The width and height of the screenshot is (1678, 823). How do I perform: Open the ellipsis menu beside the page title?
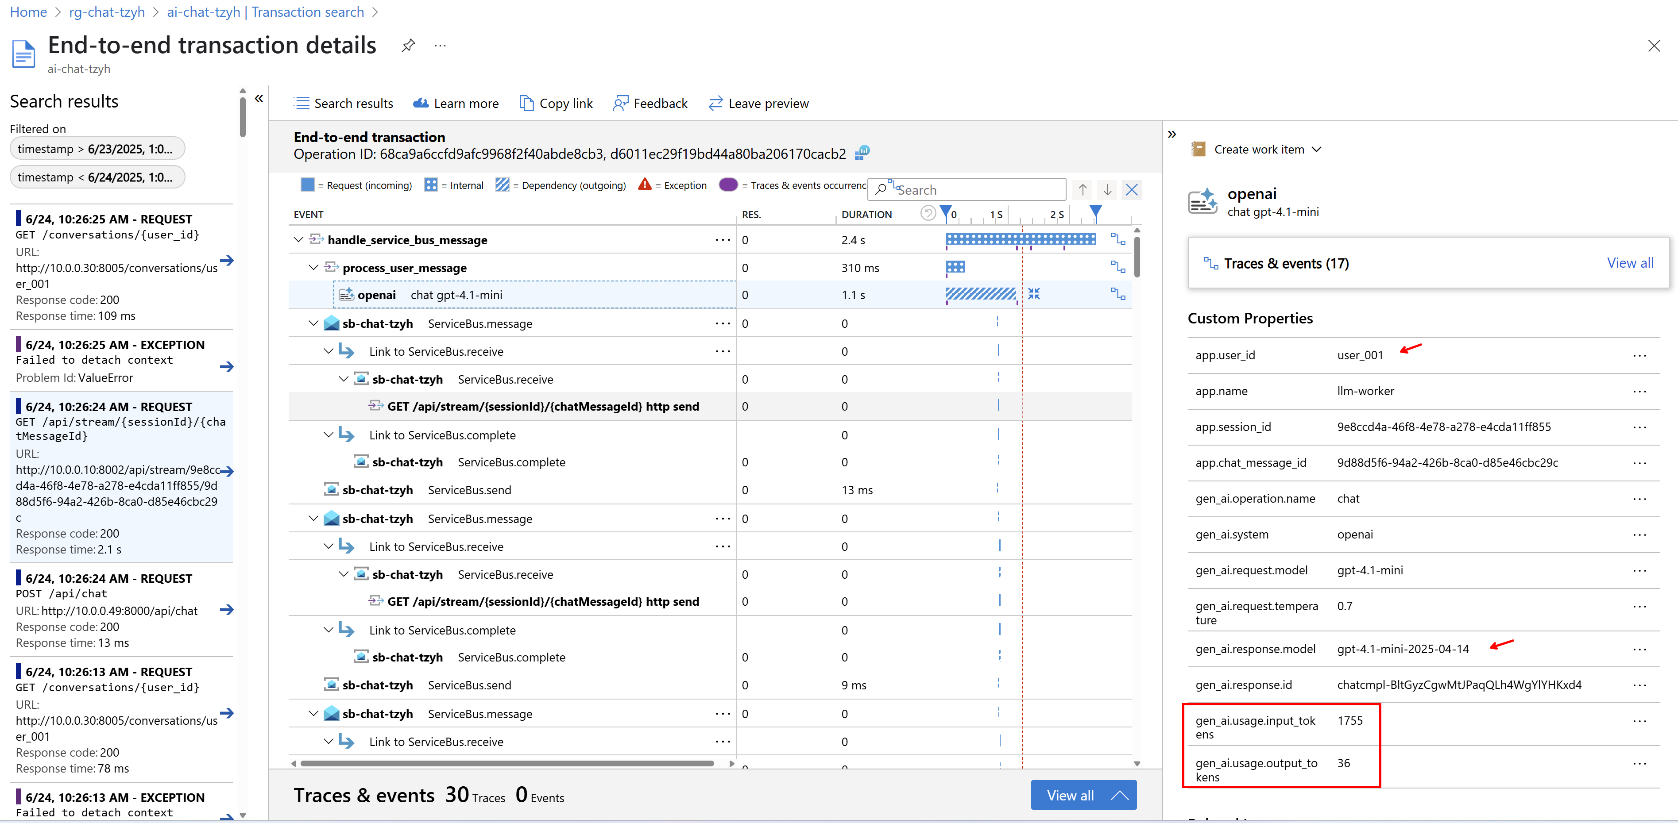coord(441,46)
